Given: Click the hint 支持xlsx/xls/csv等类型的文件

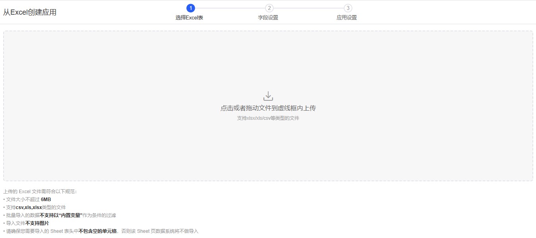Looking at the screenshot, I should click(268, 118).
